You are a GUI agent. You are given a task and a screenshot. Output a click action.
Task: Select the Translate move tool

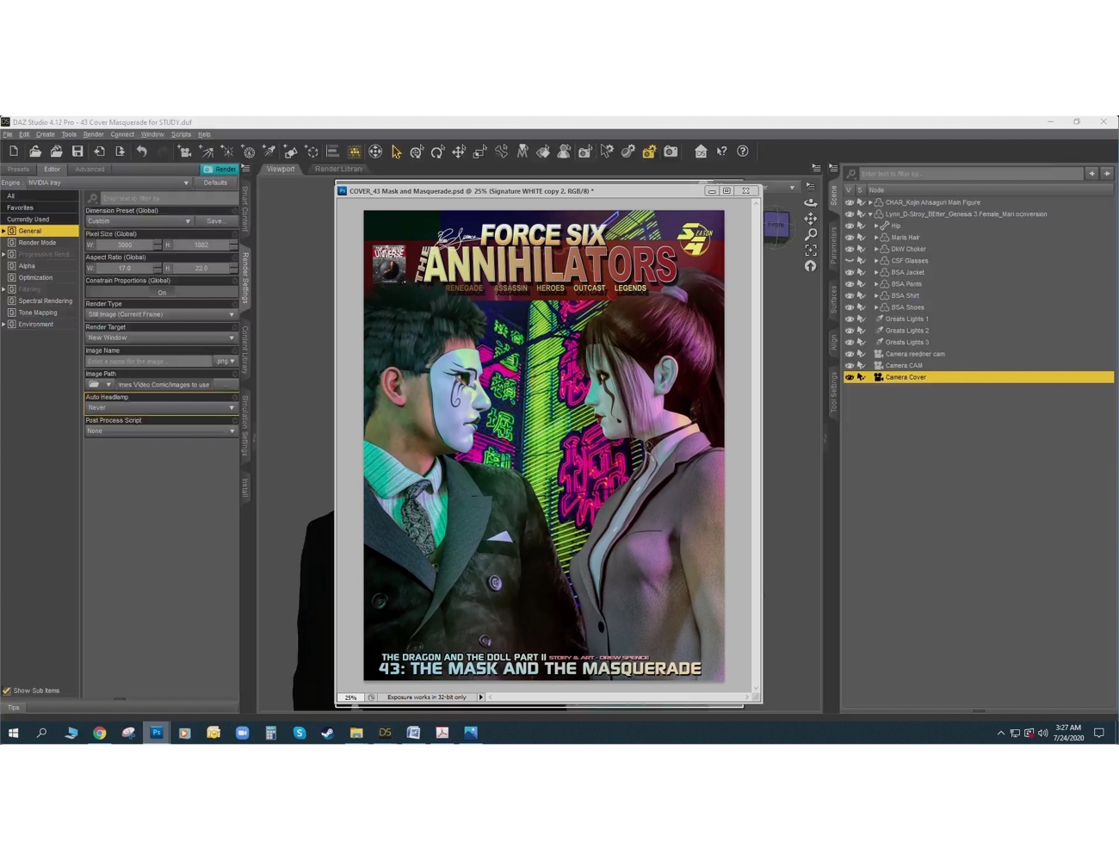click(x=459, y=152)
